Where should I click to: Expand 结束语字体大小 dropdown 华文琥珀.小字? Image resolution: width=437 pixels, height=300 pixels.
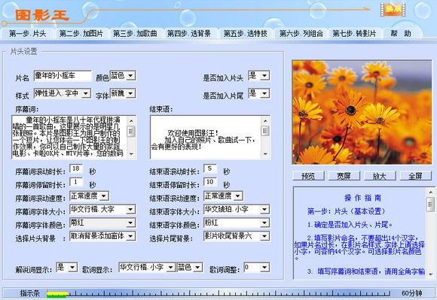tap(237, 209)
